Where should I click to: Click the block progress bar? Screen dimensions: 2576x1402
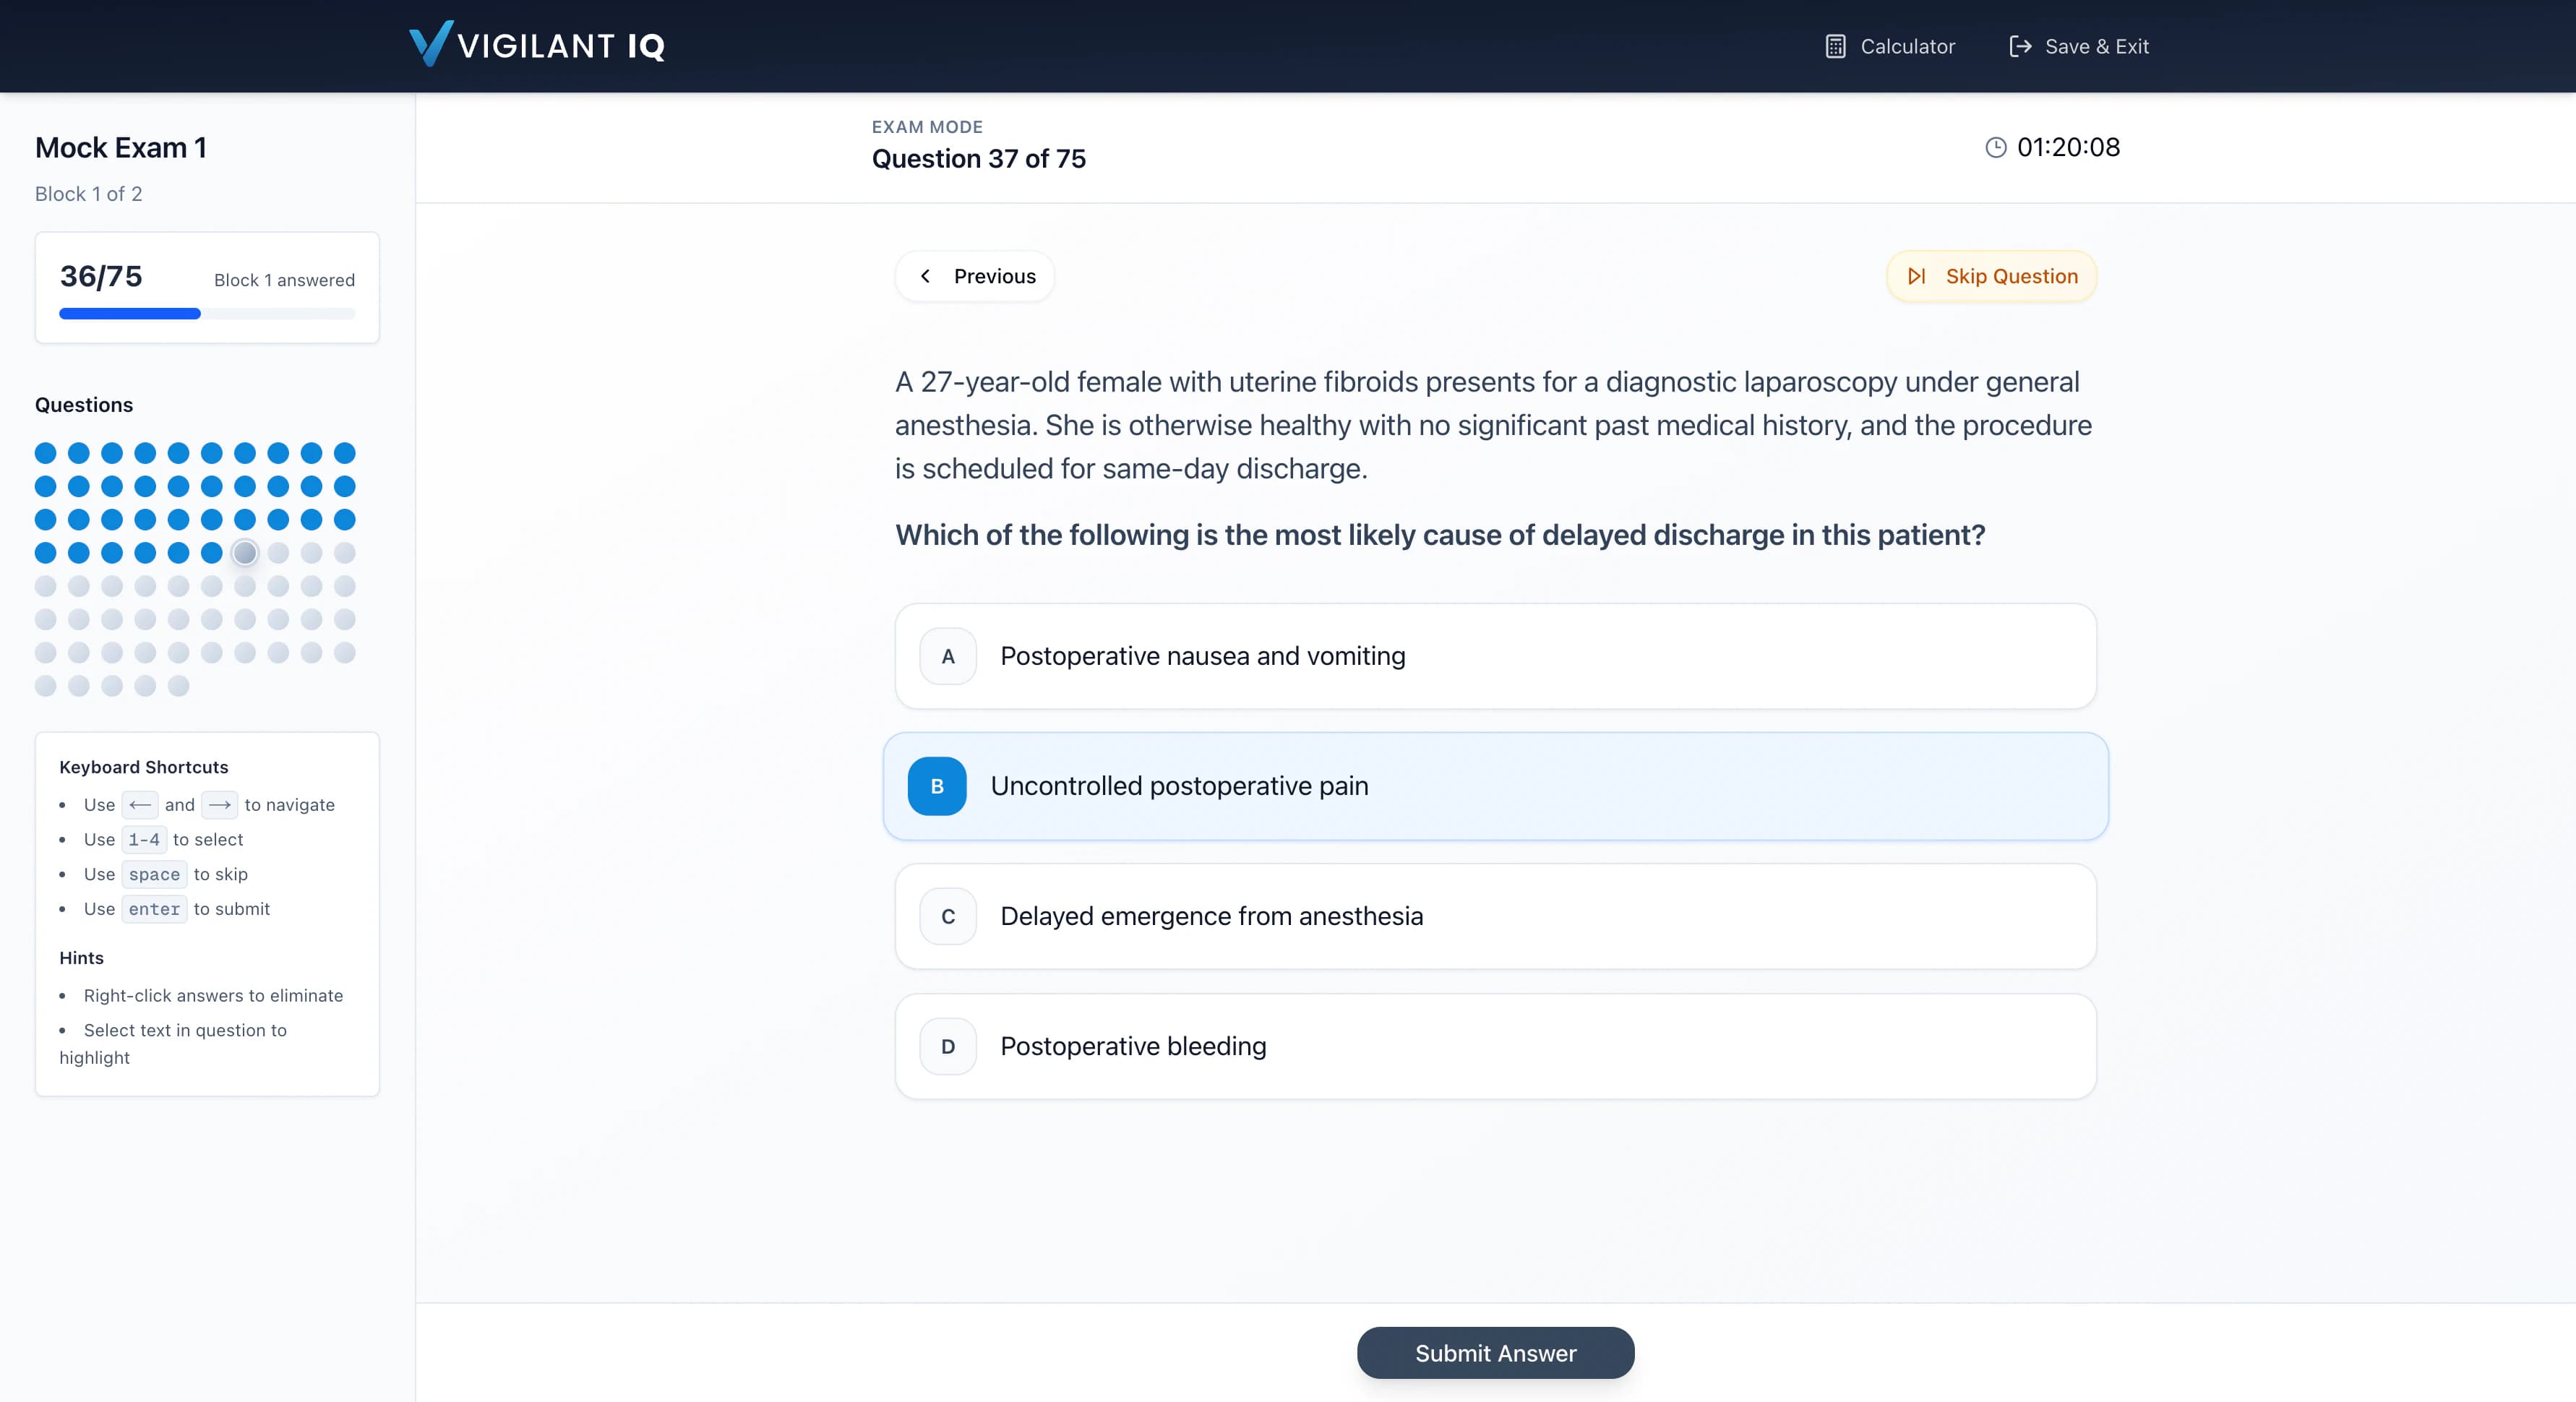pyautogui.click(x=207, y=314)
